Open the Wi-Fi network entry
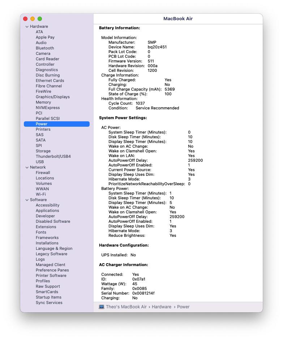 click(x=41, y=194)
